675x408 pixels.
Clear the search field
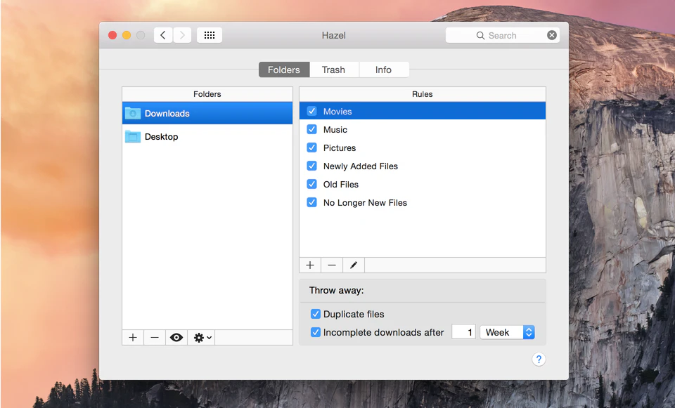coord(552,35)
